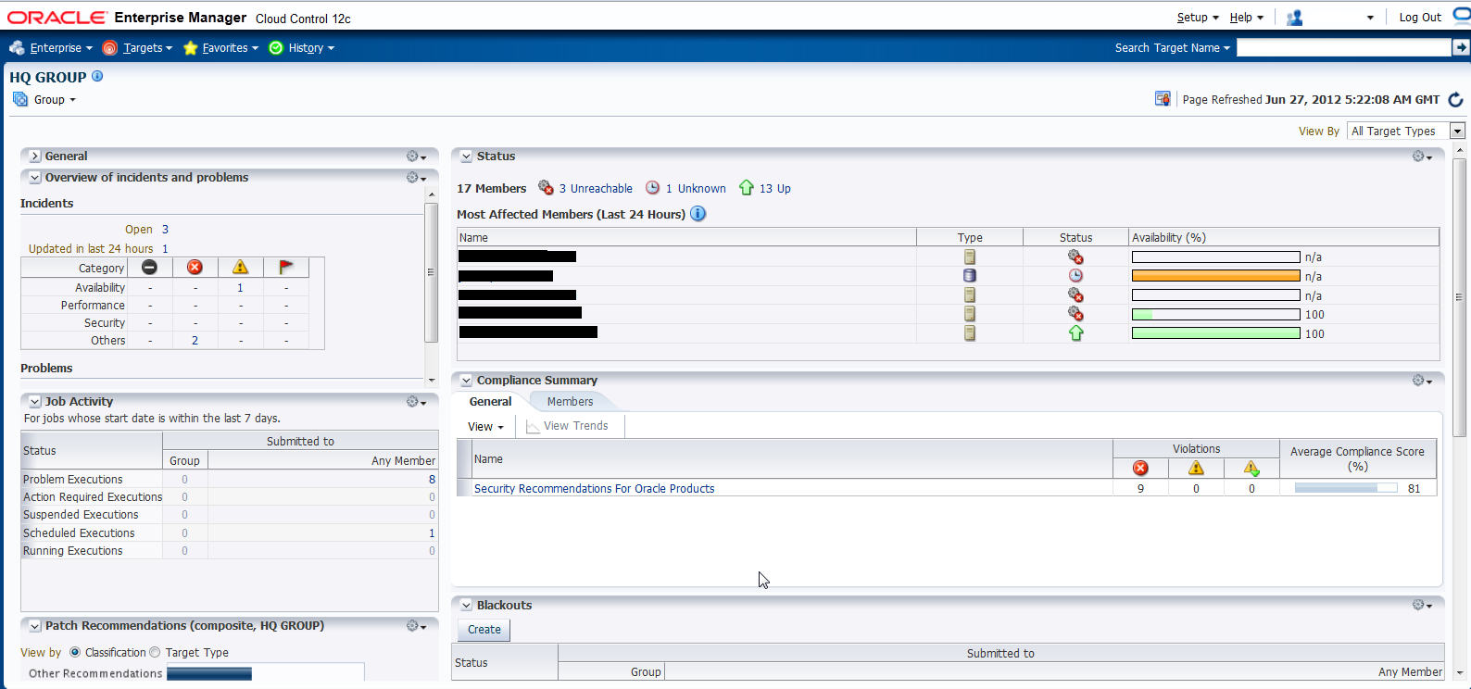Open the Enterprise menu
This screenshot has height=689, width=1471.
coord(51,48)
